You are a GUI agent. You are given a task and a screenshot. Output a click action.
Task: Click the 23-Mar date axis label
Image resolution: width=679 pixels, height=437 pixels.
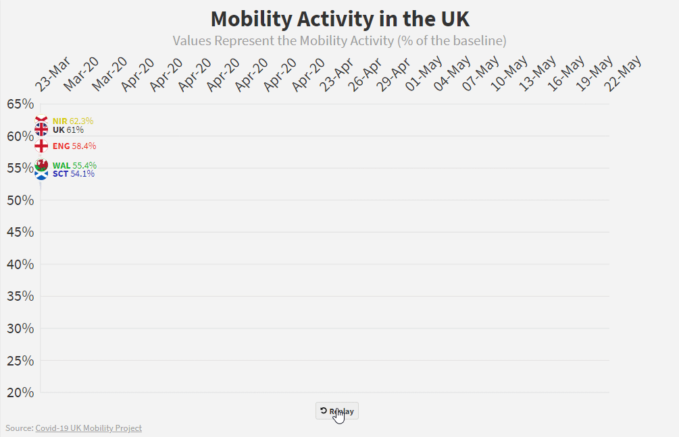(x=53, y=74)
